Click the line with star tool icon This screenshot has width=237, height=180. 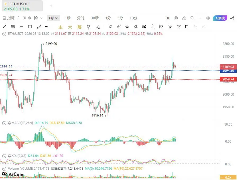98,27
